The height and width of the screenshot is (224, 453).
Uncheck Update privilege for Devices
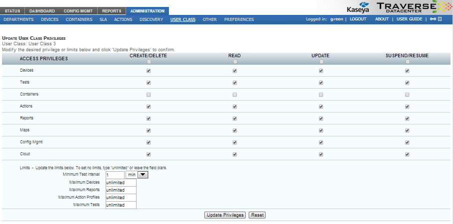point(321,71)
